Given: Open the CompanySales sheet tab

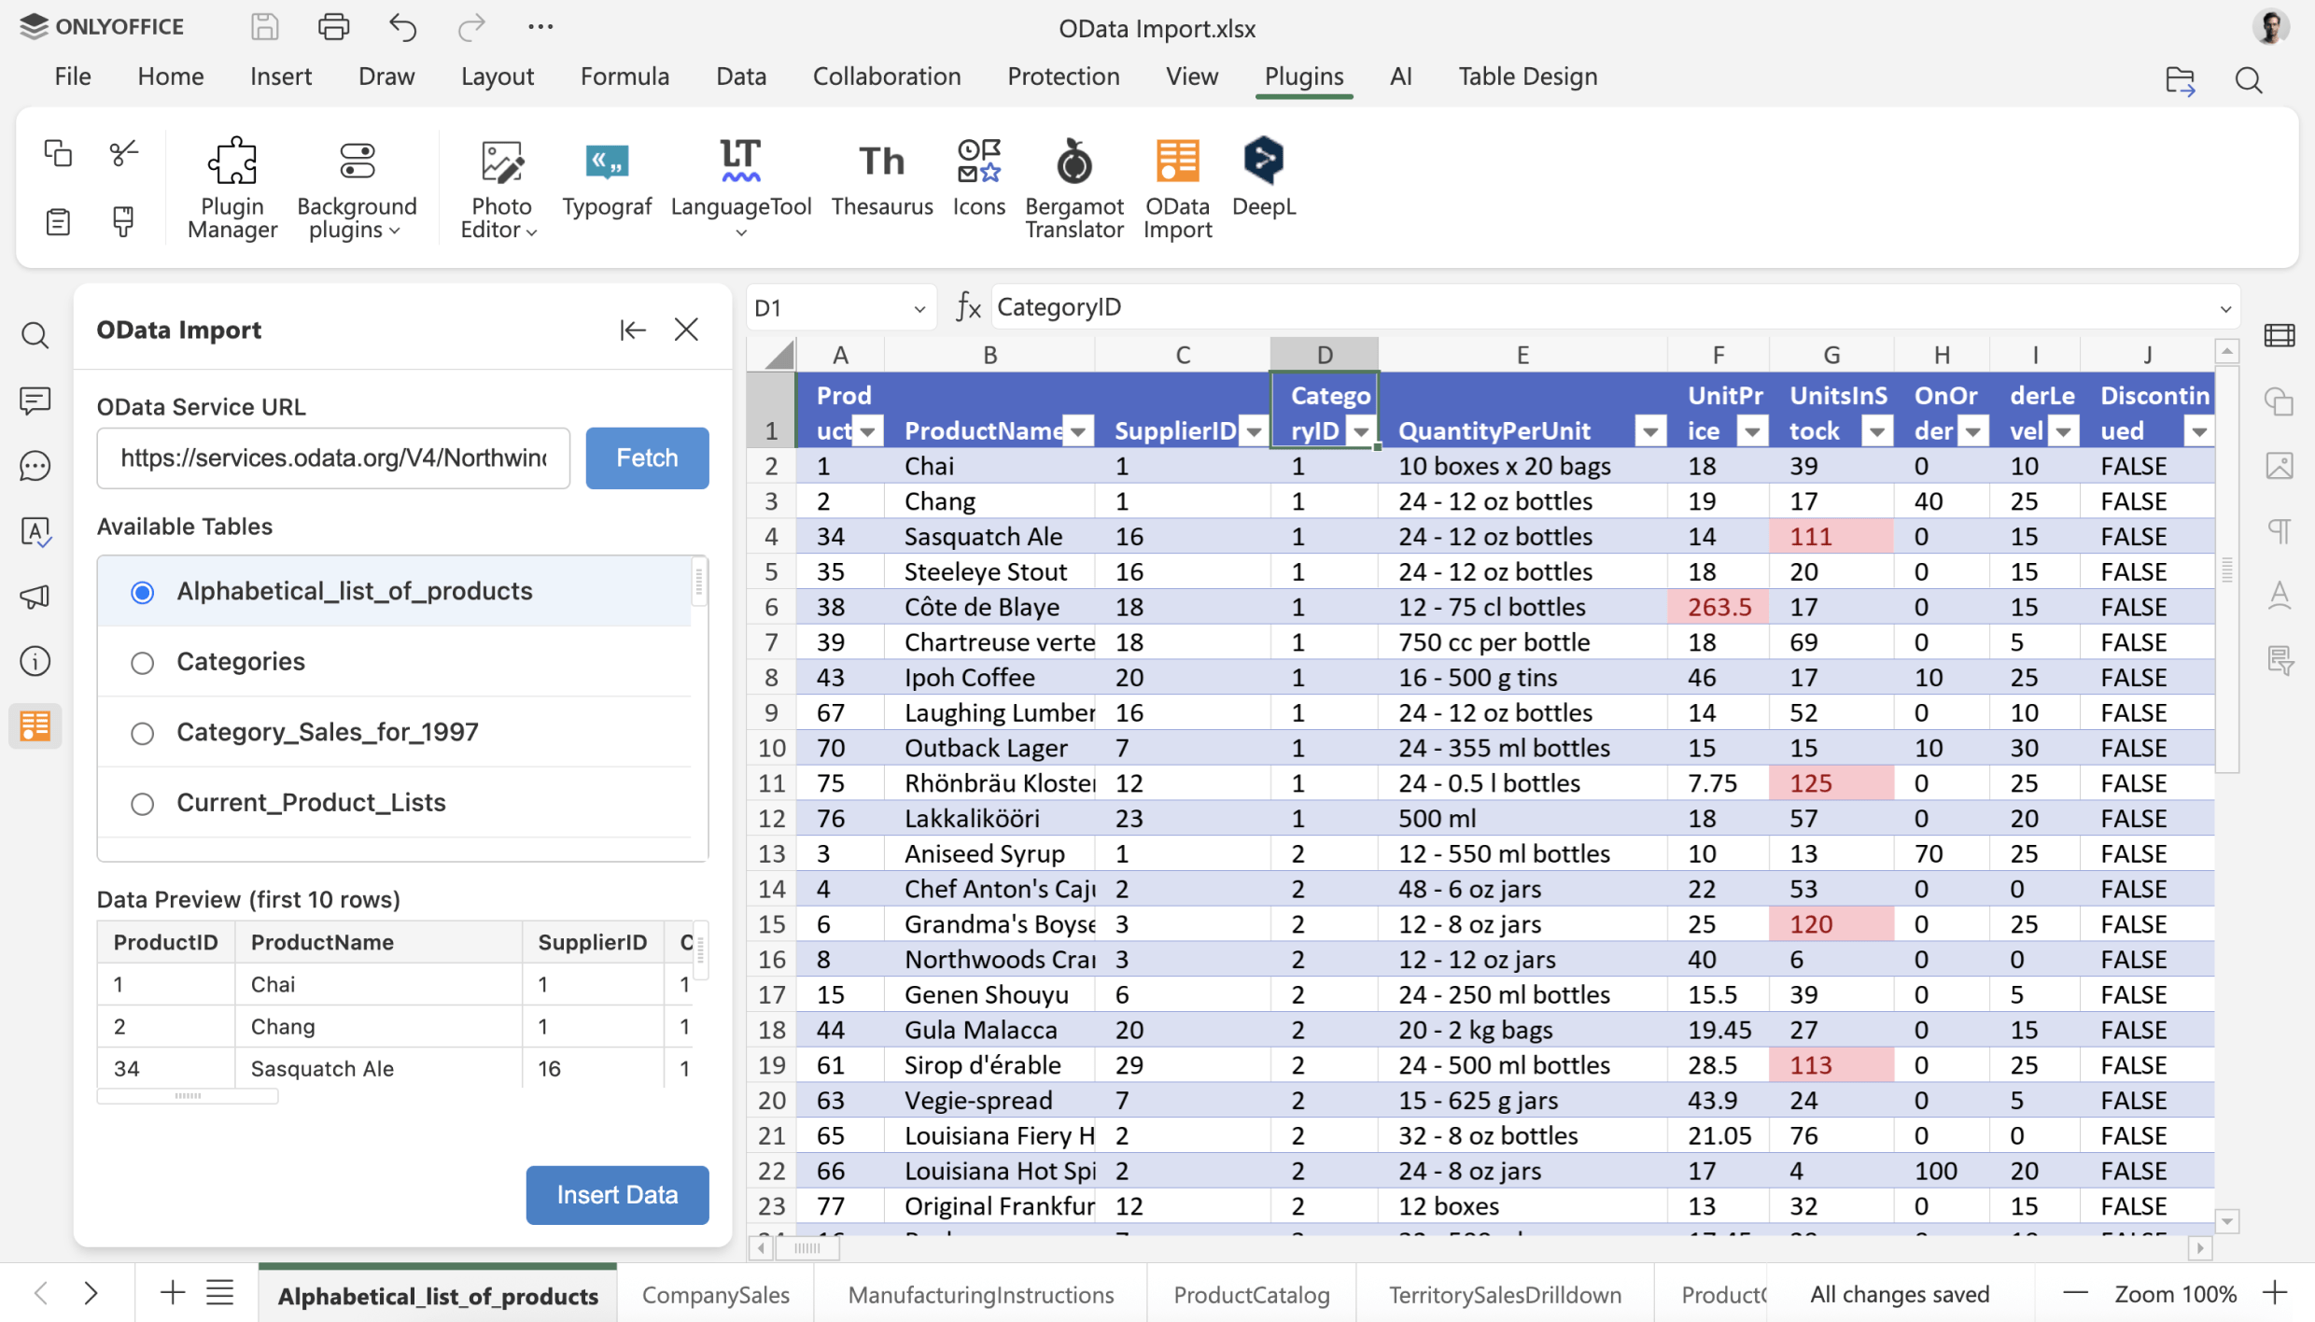Looking at the screenshot, I should pos(715,1295).
